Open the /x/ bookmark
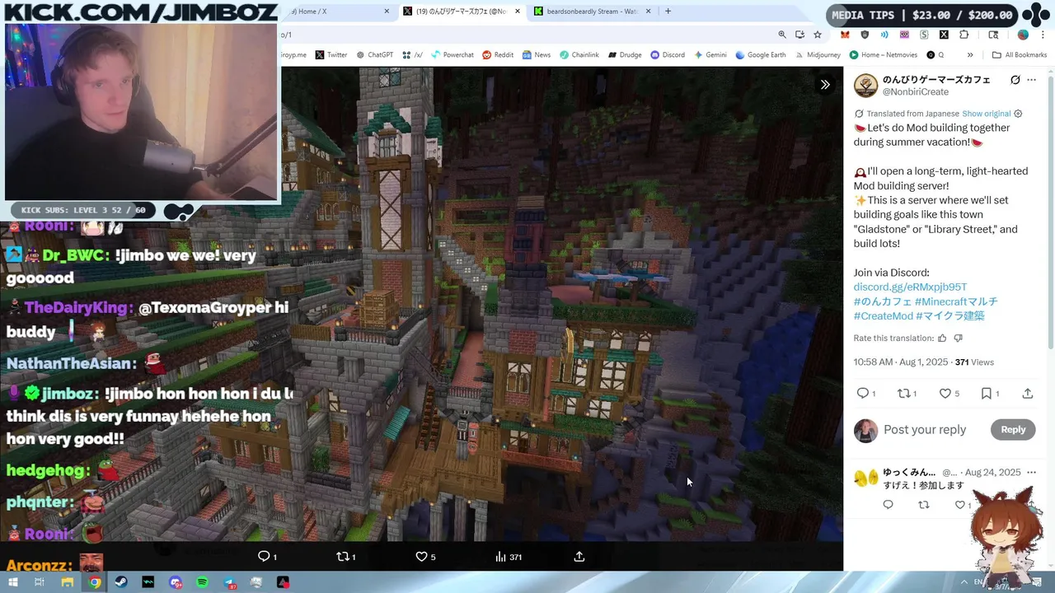This screenshot has height=593, width=1055. [412, 55]
